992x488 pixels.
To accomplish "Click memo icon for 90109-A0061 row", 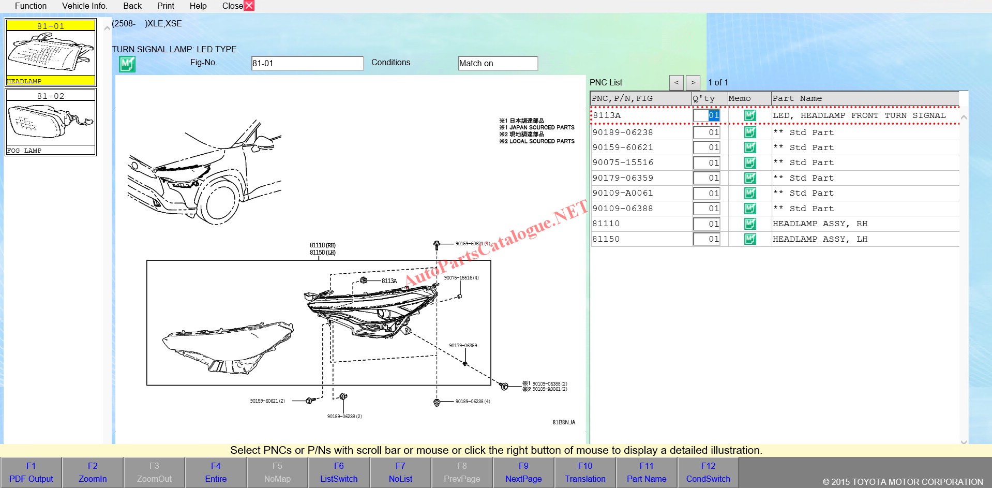I will click(x=749, y=194).
